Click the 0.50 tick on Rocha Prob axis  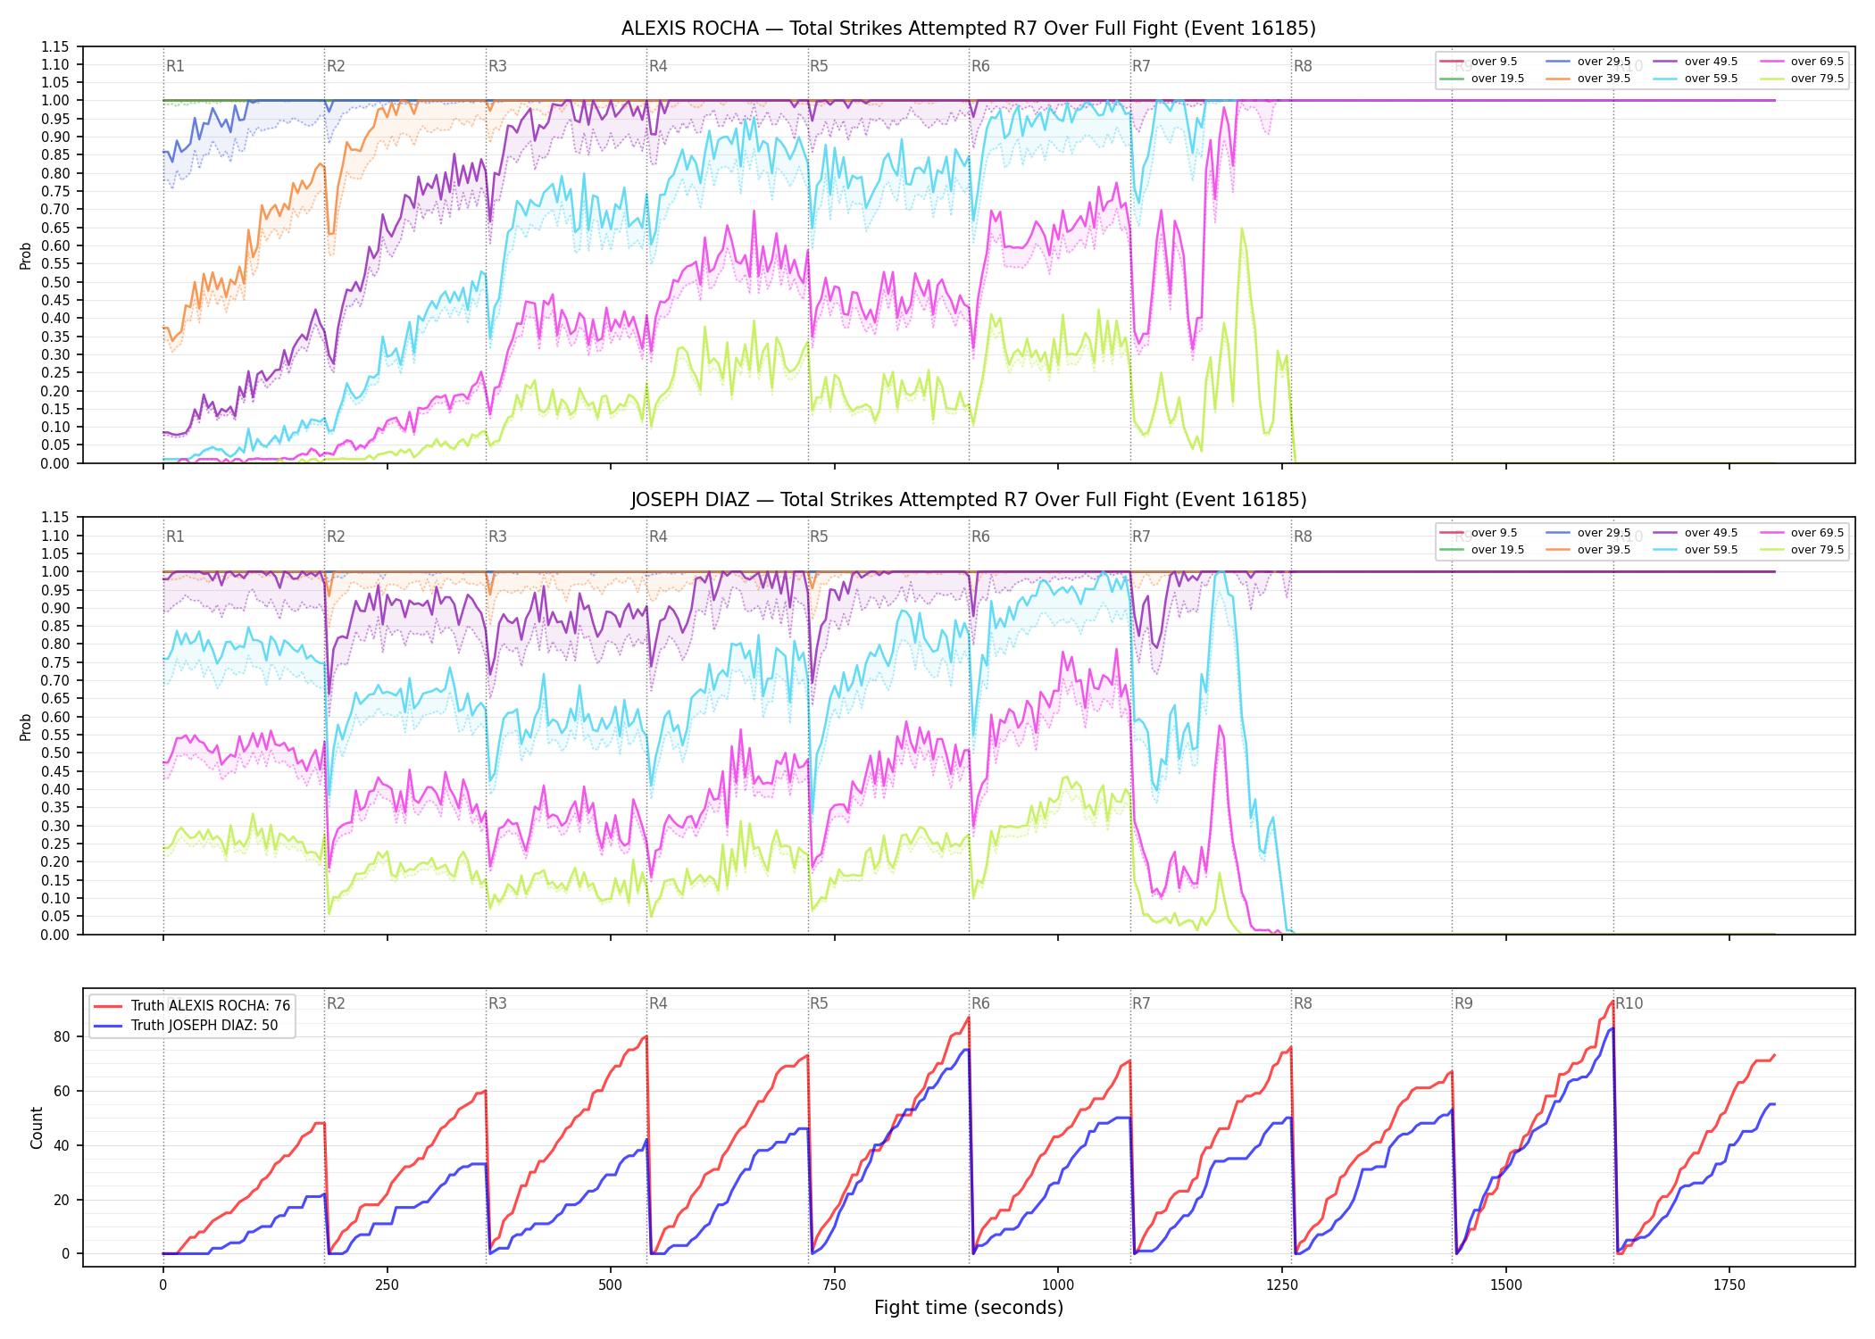(54, 282)
